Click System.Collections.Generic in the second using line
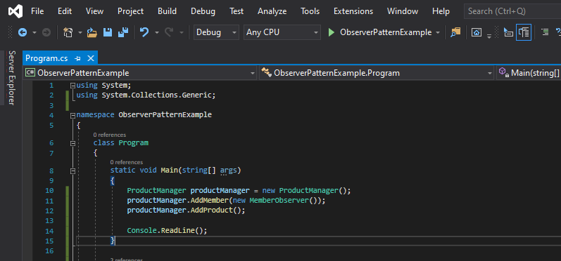Screen dimensions: 561x261 click(158, 95)
